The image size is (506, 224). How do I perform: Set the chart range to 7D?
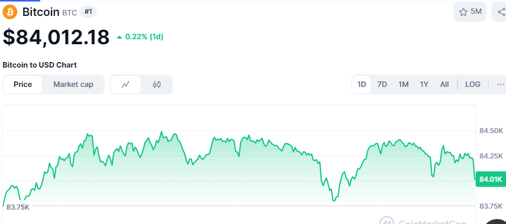pos(382,84)
